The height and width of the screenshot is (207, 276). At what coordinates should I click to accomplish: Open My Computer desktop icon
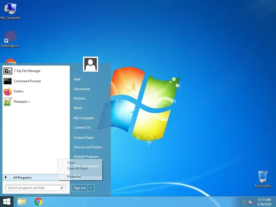tap(11, 11)
